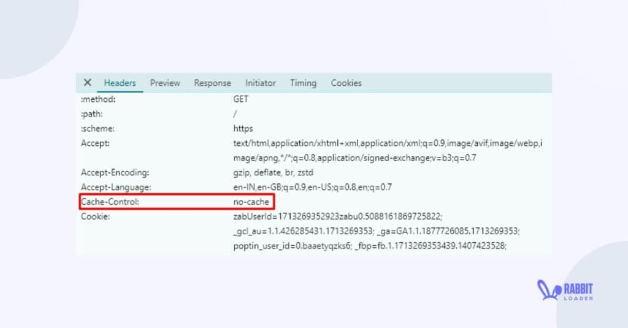Click the Rabbit Loader logo

click(565, 291)
